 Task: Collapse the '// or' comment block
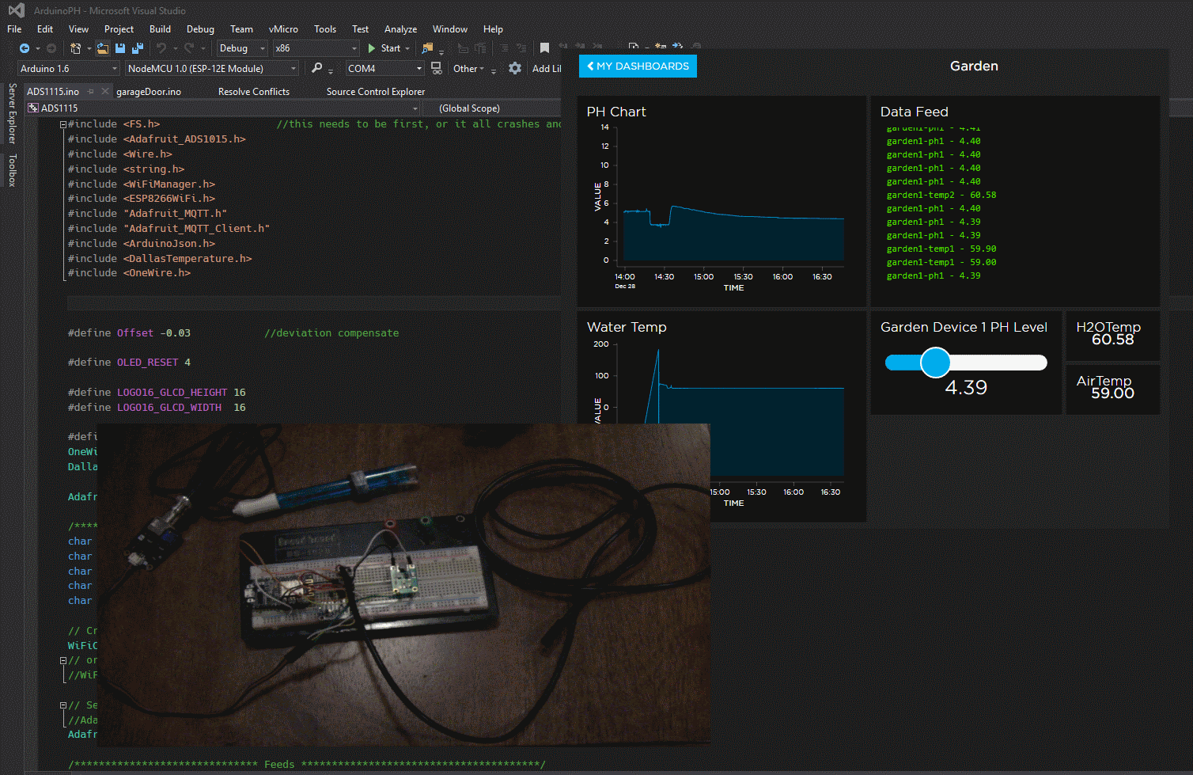point(63,660)
